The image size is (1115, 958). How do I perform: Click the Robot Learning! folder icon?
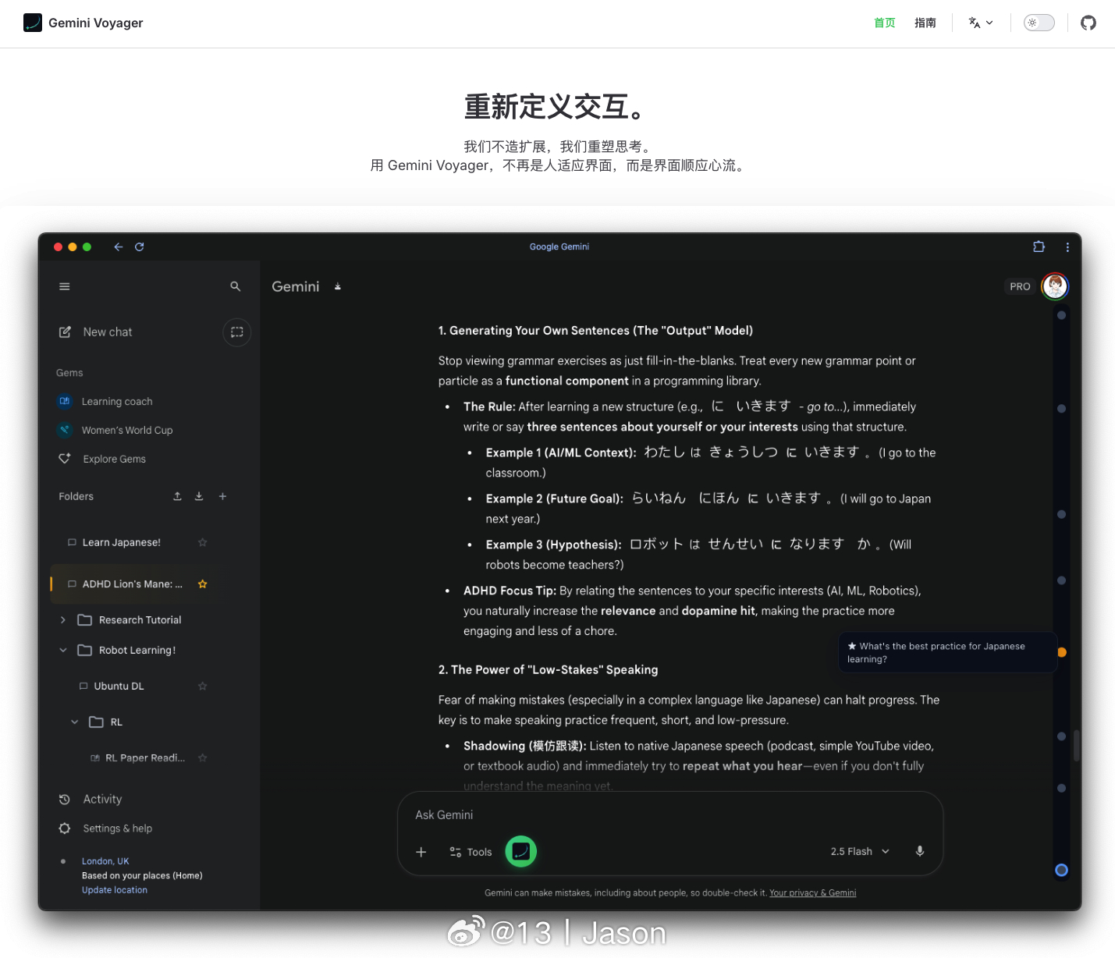(85, 650)
